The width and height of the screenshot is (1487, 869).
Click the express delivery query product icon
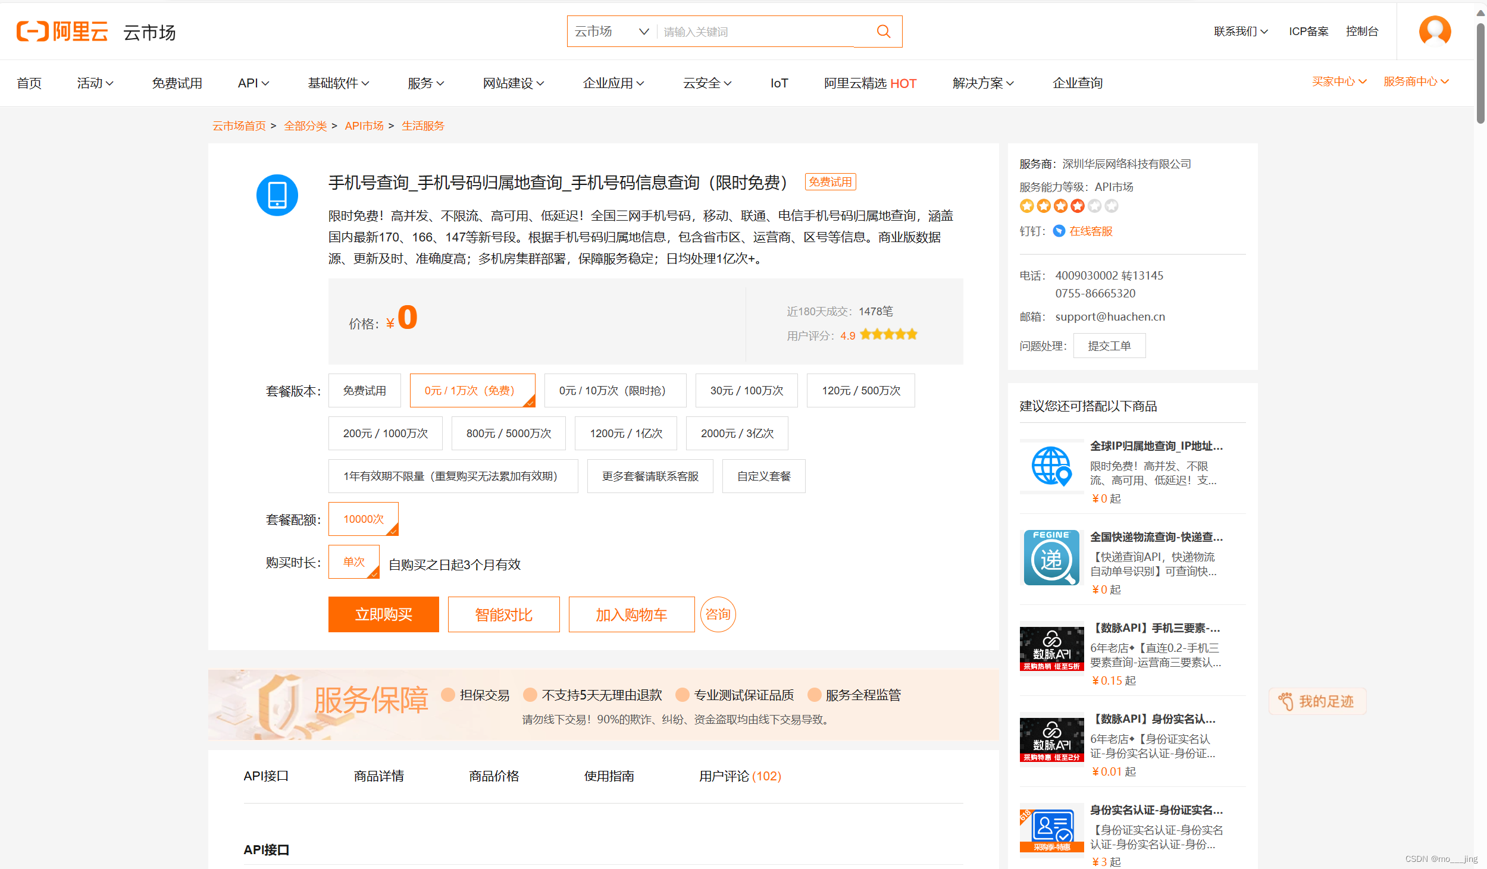[1051, 557]
